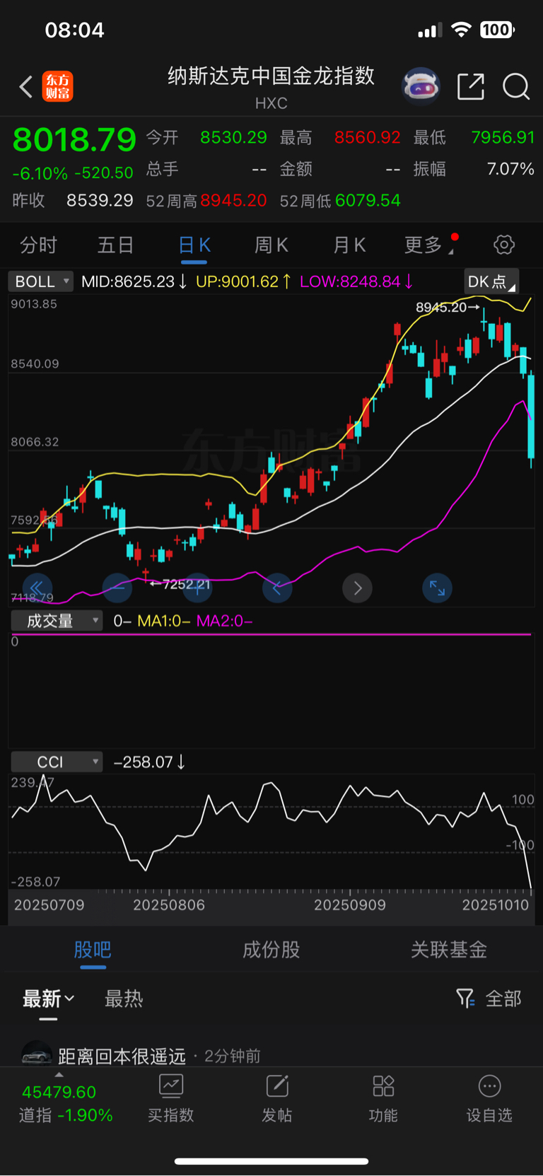Open the search magnifier icon

pos(516,87)
